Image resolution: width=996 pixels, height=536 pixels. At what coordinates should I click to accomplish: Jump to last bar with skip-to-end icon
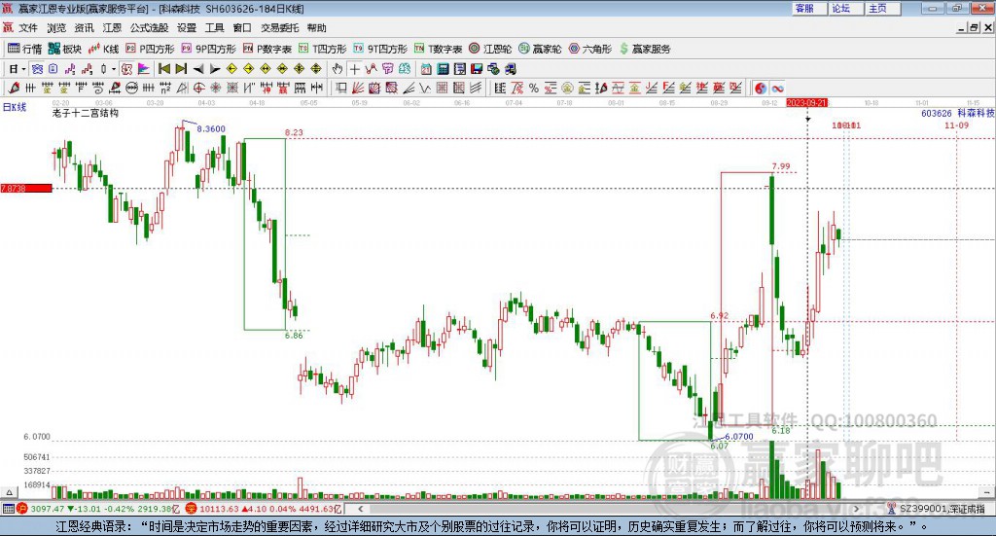(181, 69)
